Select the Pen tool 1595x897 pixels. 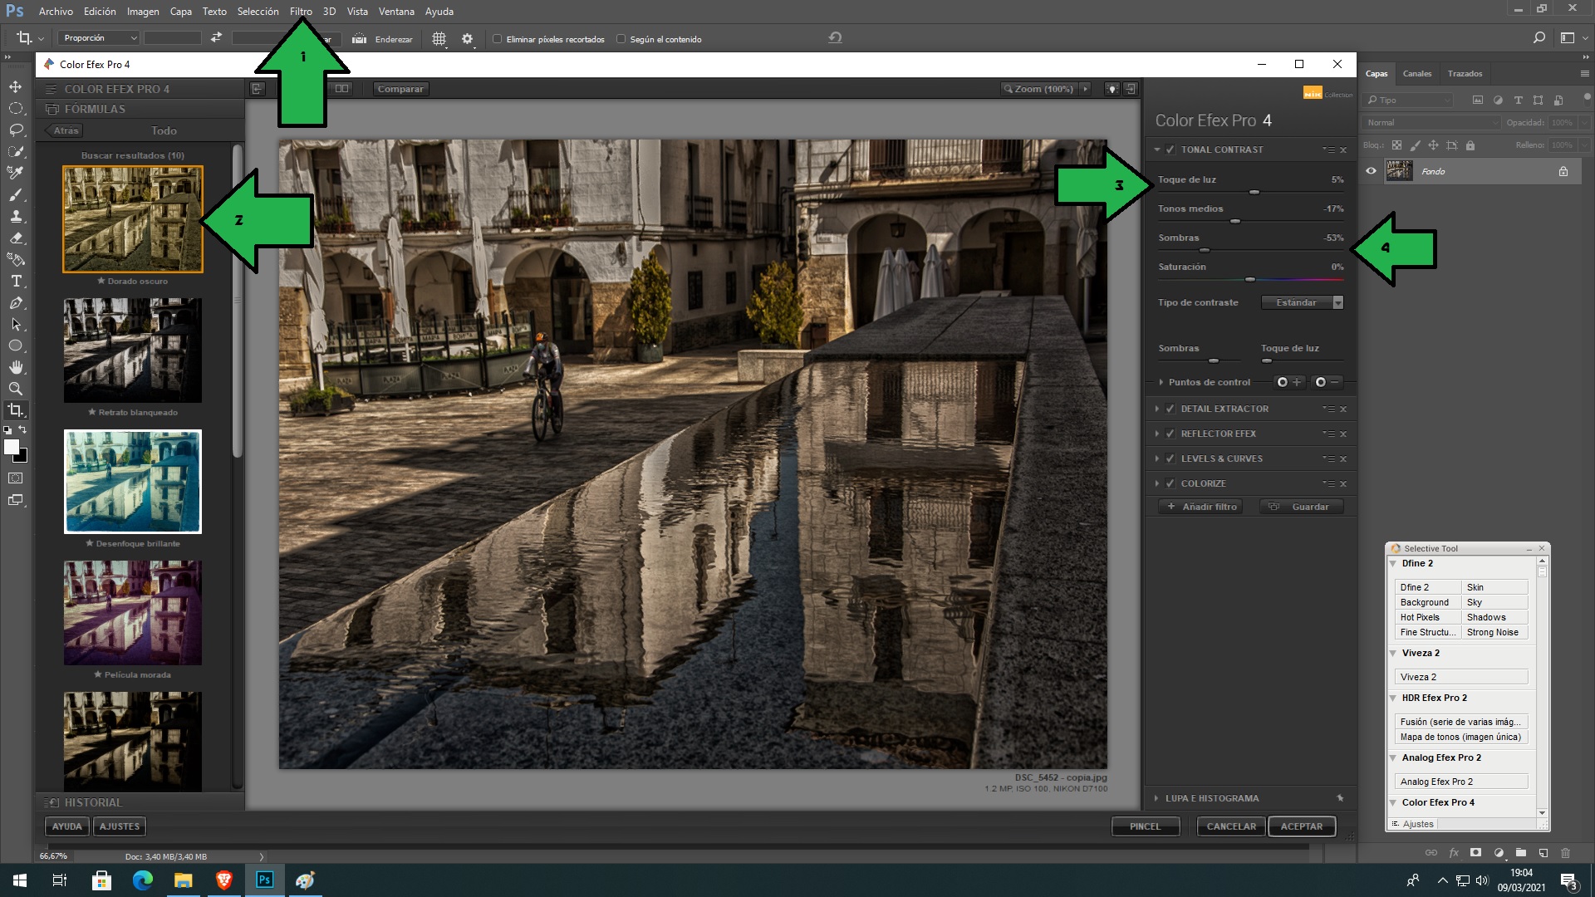click(x=16, y=303)
